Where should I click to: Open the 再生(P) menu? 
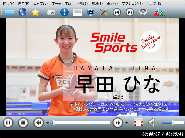(23, 4)
